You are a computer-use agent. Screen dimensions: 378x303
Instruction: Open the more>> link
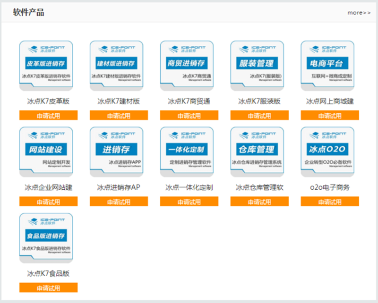pos(359,13)
